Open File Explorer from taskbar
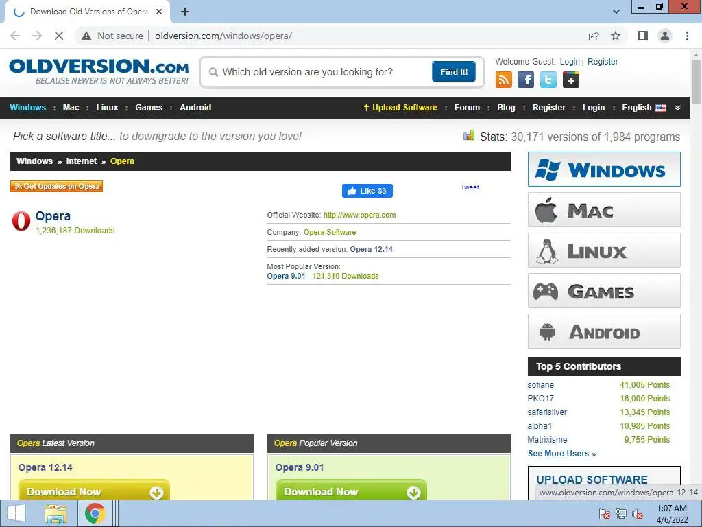The height and width of the screenshot is (527, 702). tap(56, 513)
